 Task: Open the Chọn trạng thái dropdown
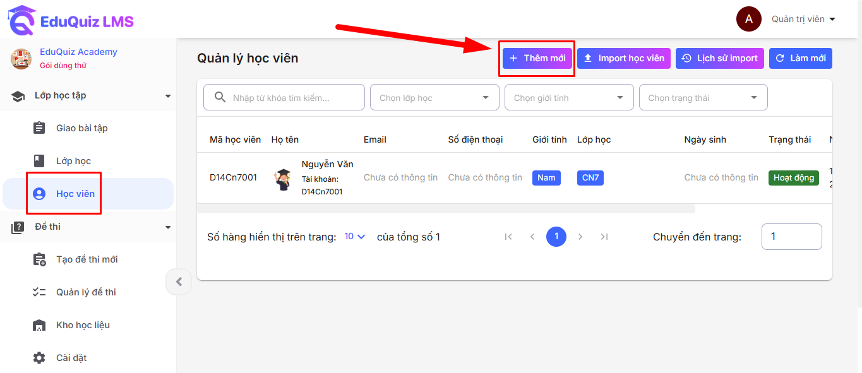pyautogui.click(x=703, y=97)
